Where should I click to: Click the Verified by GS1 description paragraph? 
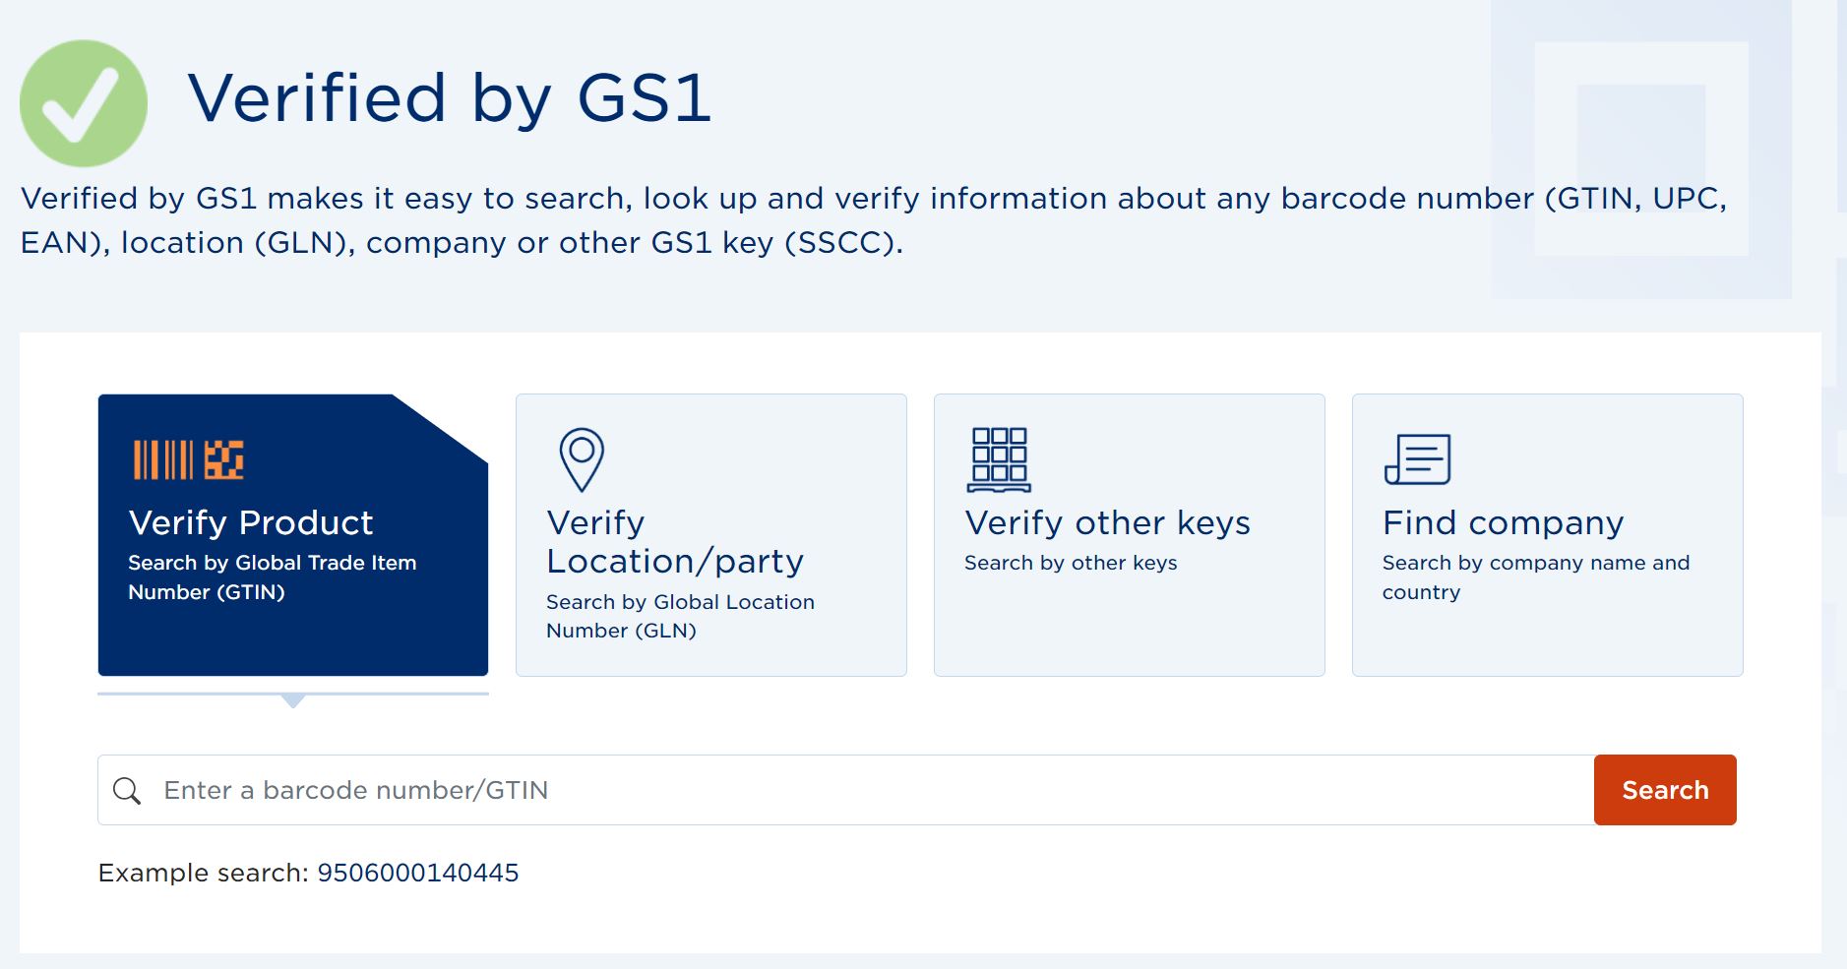pos(874,220)
